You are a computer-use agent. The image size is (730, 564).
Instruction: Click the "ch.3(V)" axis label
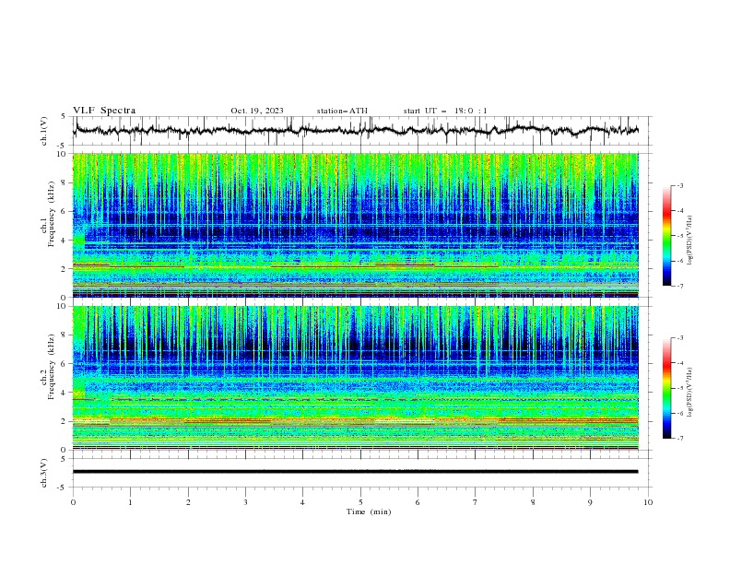tap(44, 473)
